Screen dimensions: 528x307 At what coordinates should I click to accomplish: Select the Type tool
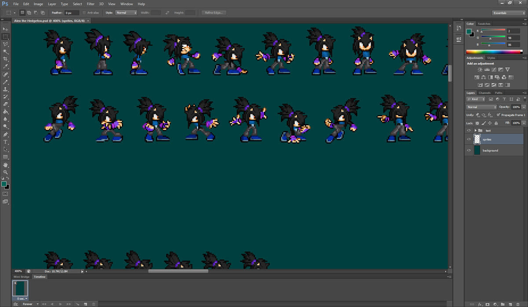[x=5, y=142]
